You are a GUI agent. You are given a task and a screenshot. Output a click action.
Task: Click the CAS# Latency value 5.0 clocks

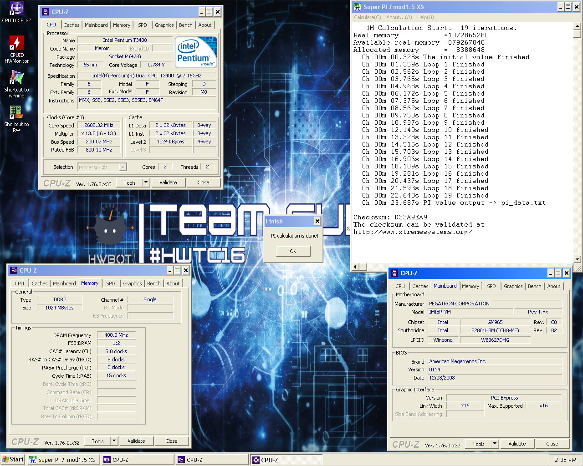(116, 351)
